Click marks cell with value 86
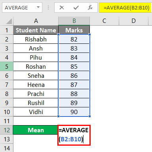The height and width of the screenshot is (152, 152). click(74, 75)
